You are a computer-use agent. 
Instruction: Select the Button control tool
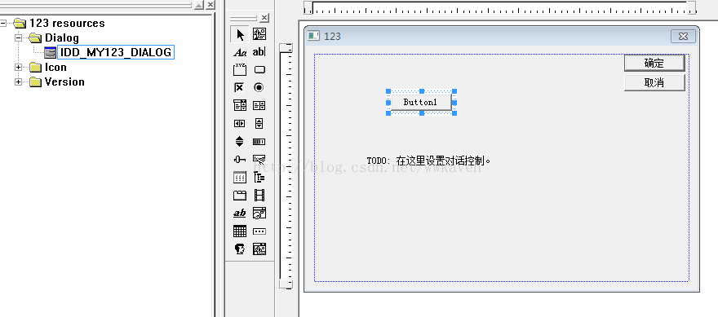[259, 70]
